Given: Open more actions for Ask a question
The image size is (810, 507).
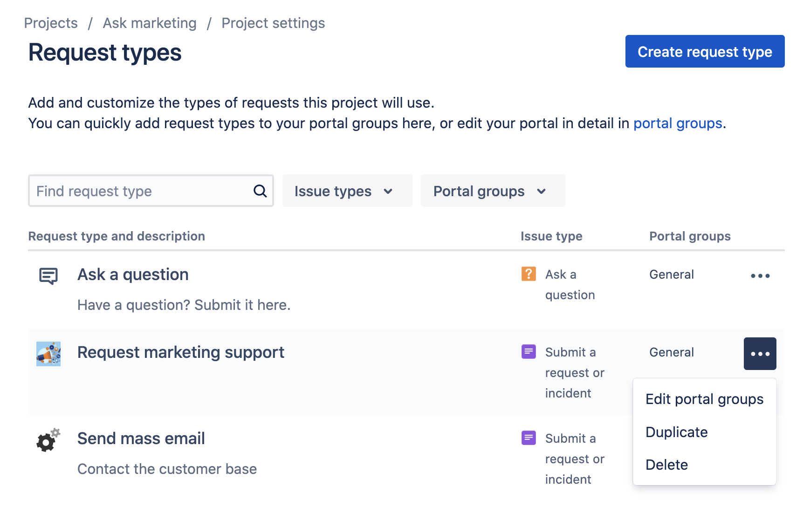Looking at the screenshot, I should coord(760,276).
